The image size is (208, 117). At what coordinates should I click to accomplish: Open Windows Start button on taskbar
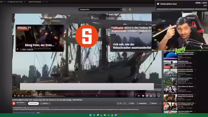(90, 115)
